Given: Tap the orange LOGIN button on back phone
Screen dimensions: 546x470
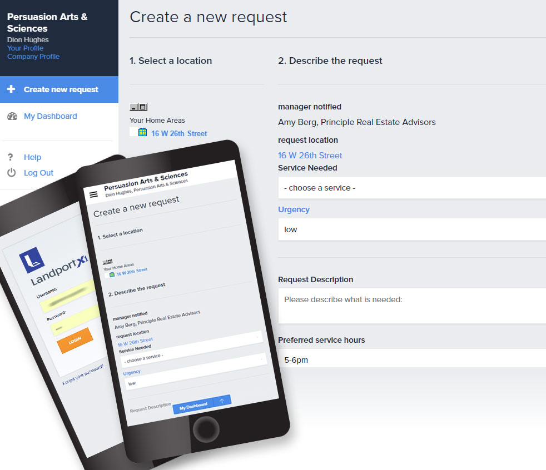Looking at the screenshot, I should (75, 340).
